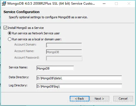Image resolution: width=136 pixels, height=106 pixels.
Task: Select Run service as local or domain user
Action: pyautogui.click(x=10, y=39)
